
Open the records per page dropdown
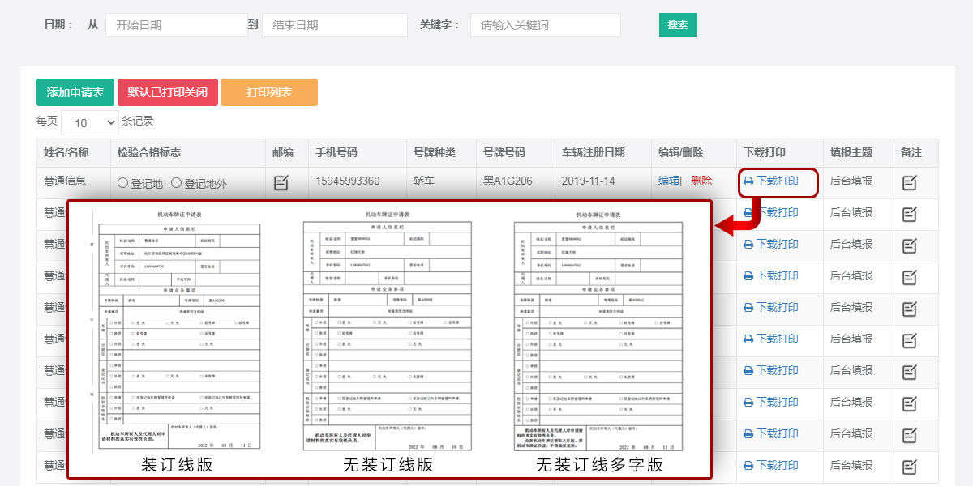coord(89,123)
